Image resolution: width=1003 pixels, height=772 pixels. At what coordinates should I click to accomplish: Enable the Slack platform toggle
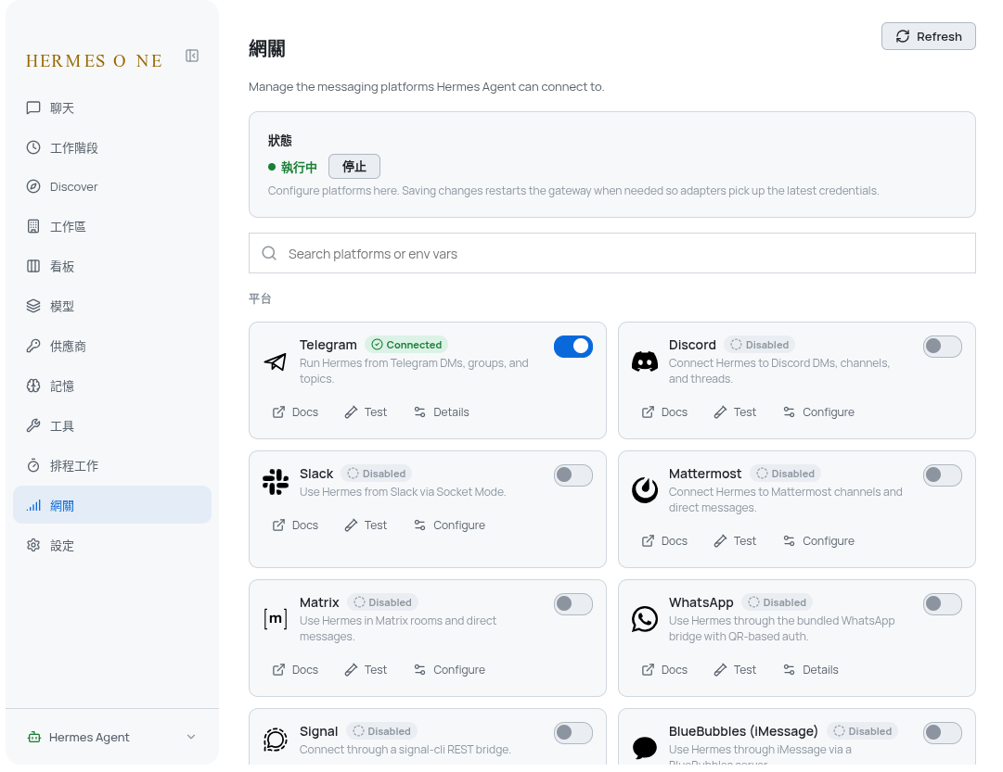click(573, 475)
